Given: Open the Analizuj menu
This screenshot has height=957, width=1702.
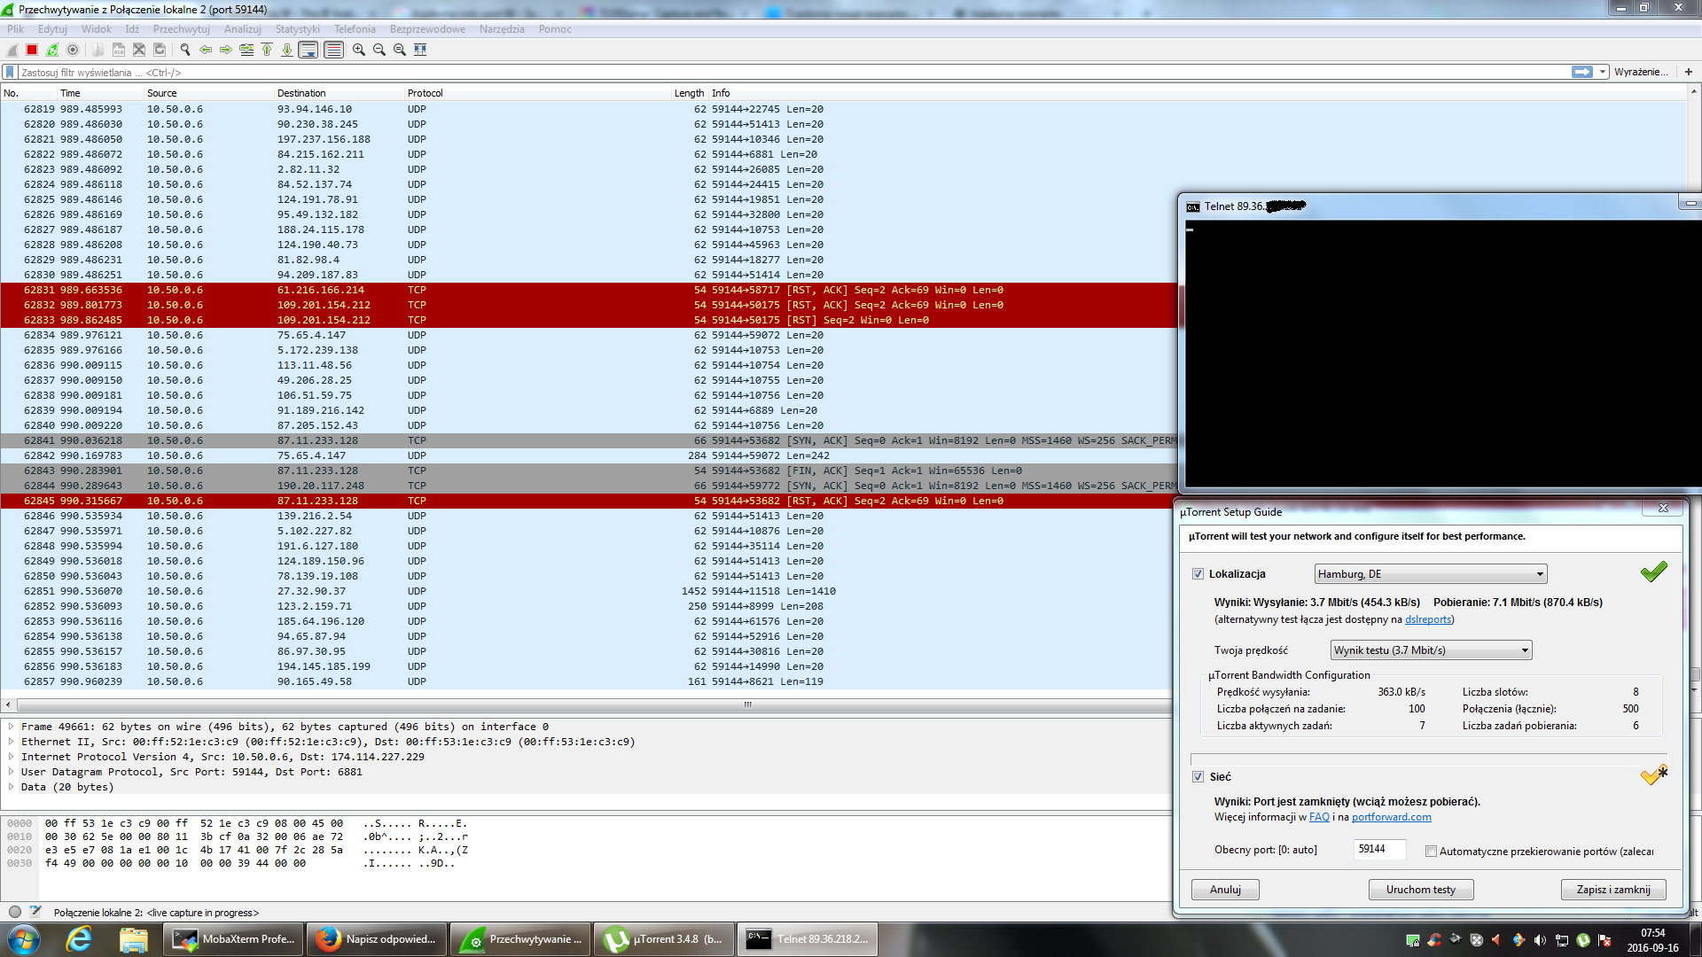Looking at the screenshot, I should (x=242, y=29).
